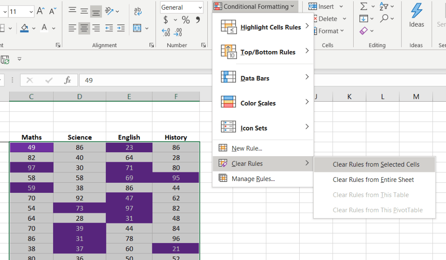This screenshot has width=446, height=260.
Task: Open Top/Bottom Rules submenu
Action: 263,52
